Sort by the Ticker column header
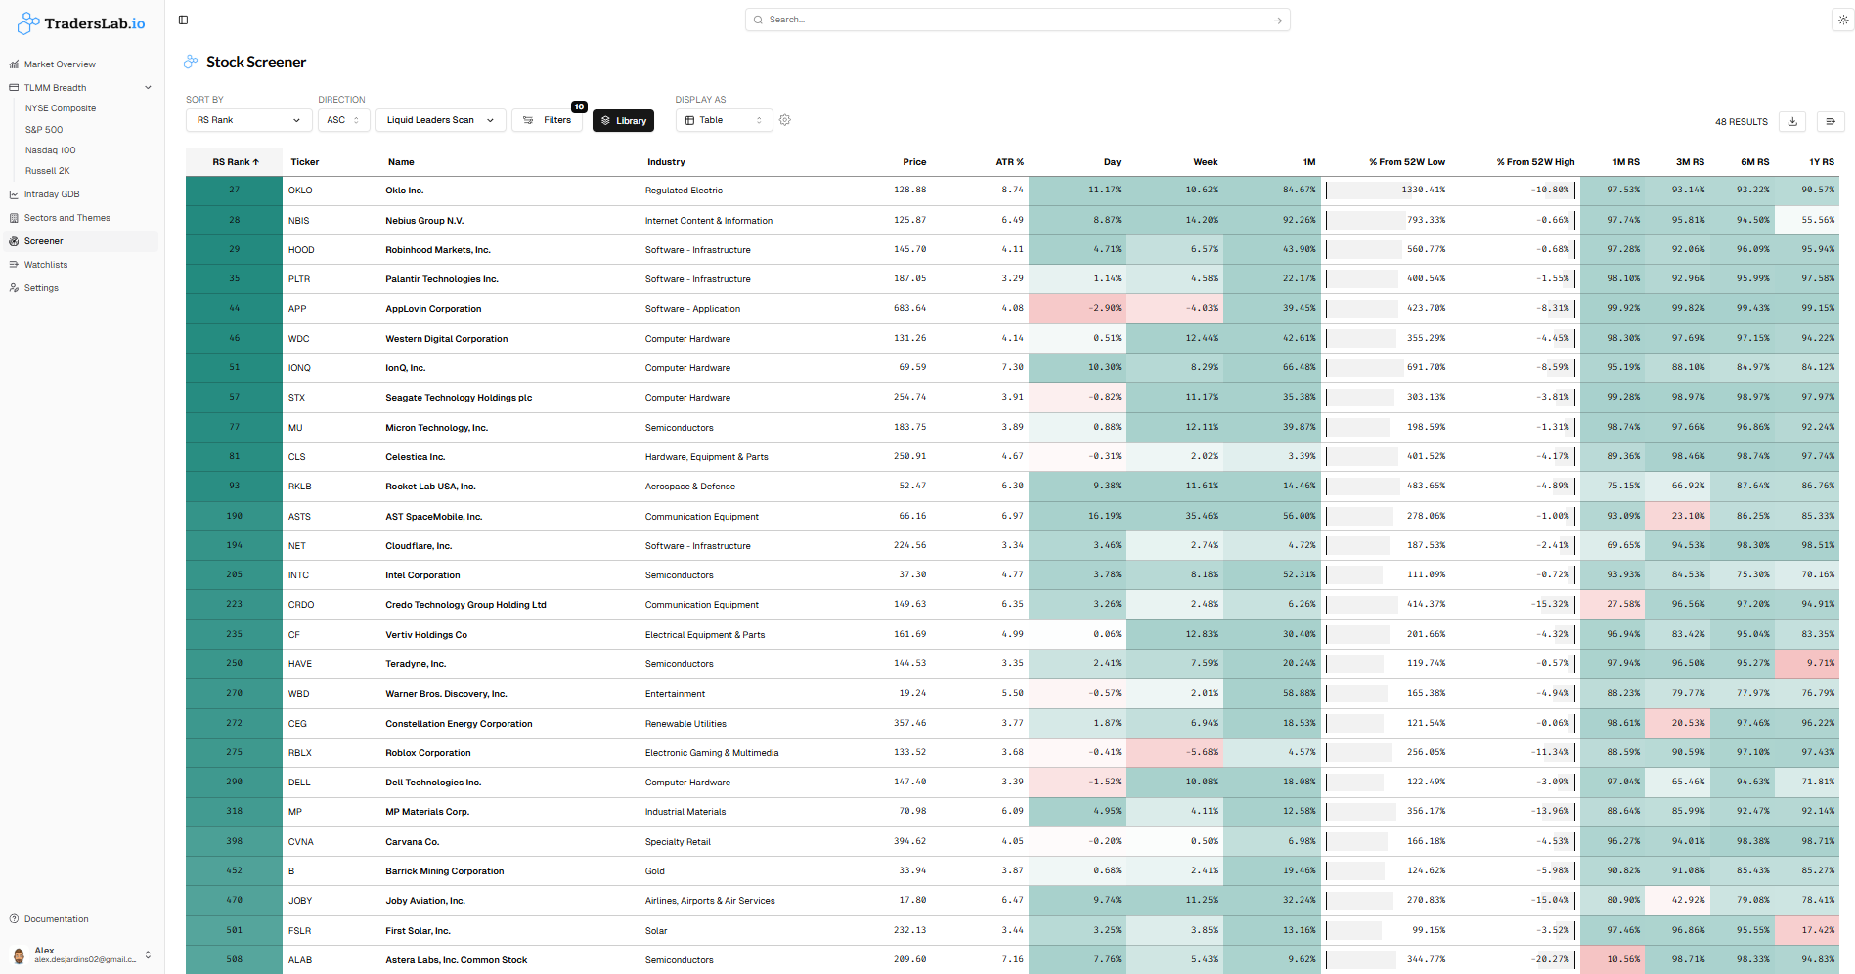The width and height of the screenshot is (1855, 974). (305, 162)
